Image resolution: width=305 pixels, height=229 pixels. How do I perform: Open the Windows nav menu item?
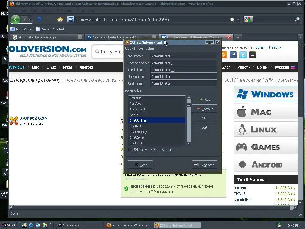coord(17,67)
